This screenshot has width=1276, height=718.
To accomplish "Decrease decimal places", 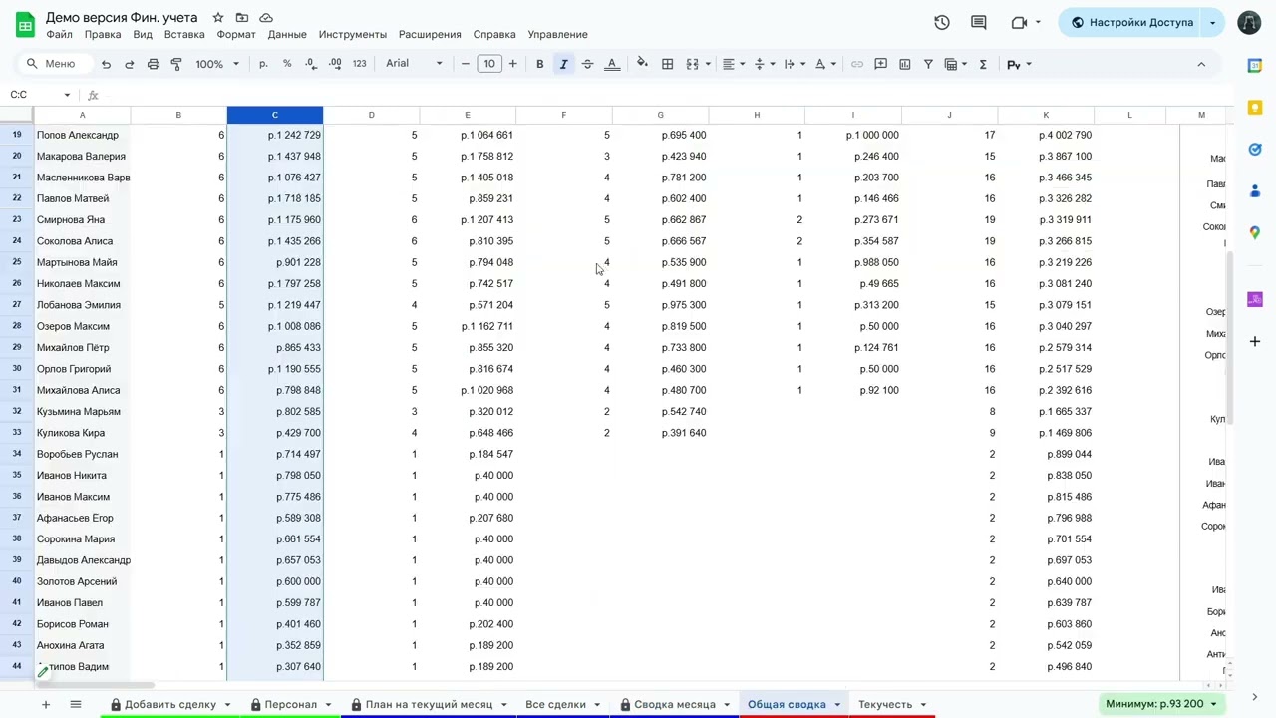I will pos(311,64).
